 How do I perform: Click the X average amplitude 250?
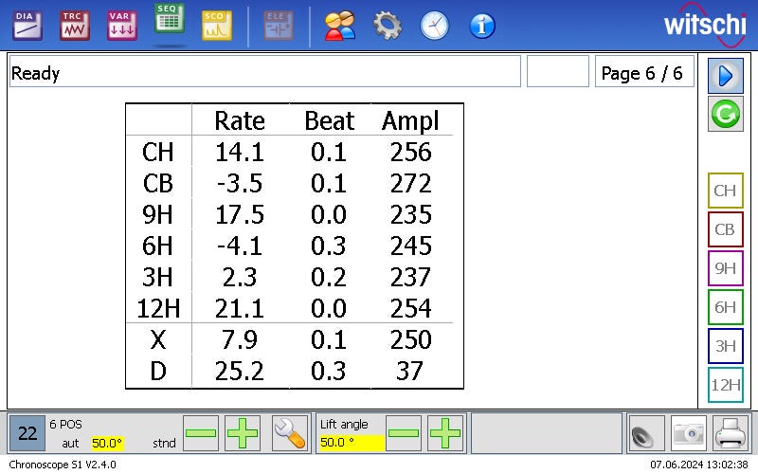[410, 339]
